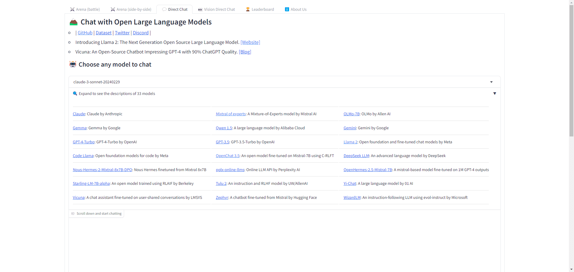Click the scrollbar down arrow

tap(571, 270)
